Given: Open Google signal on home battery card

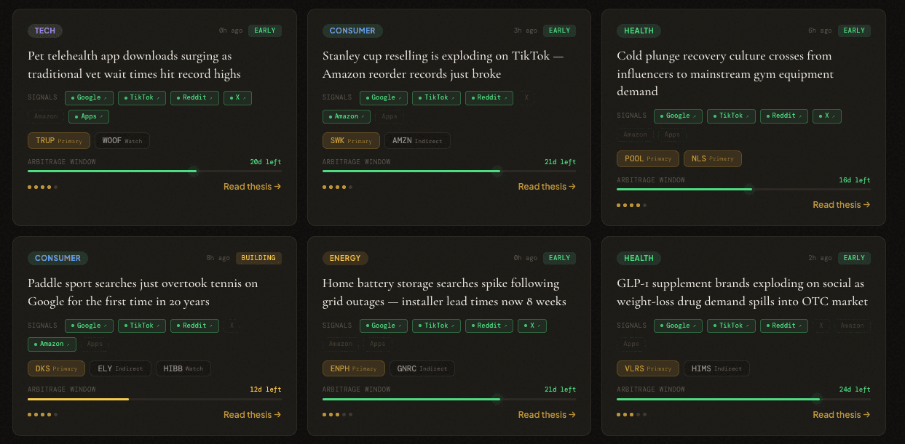Looking at the screenshot, I should tap(384, 326).
